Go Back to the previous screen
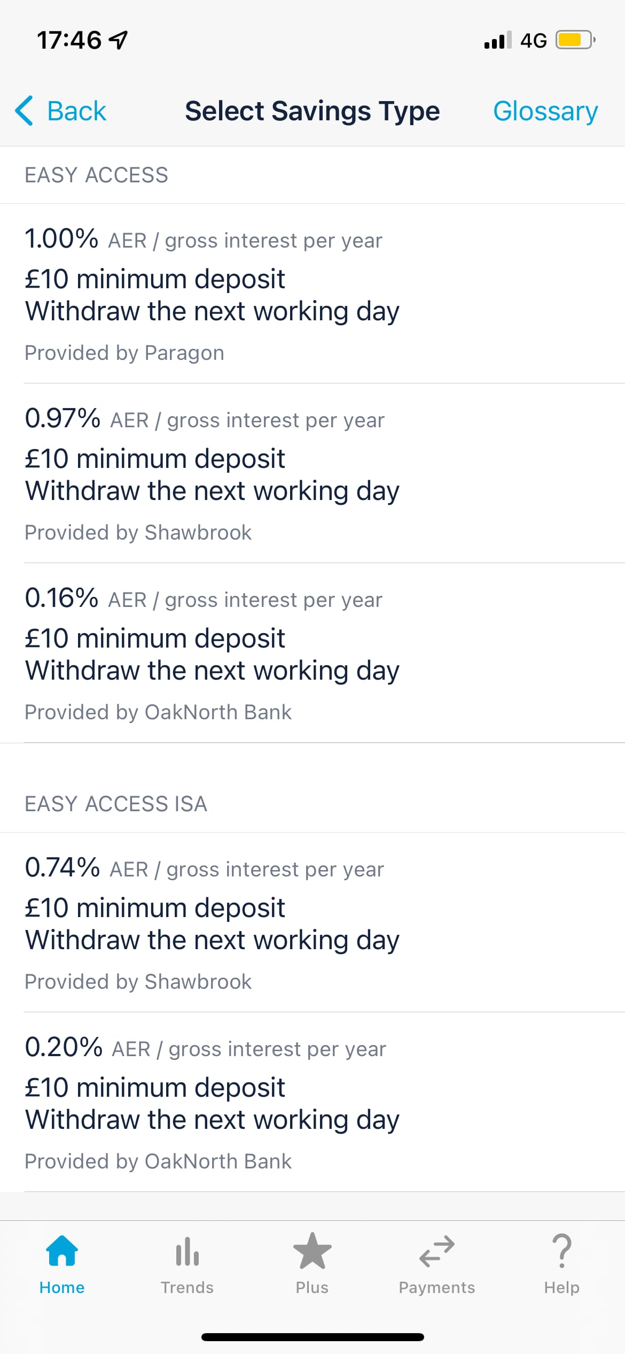 61,111
